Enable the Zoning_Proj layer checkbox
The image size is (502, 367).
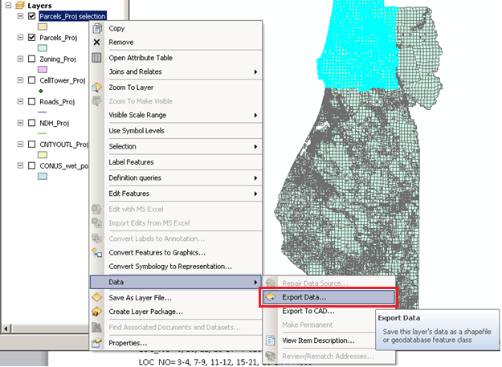[x=31, y=59]
